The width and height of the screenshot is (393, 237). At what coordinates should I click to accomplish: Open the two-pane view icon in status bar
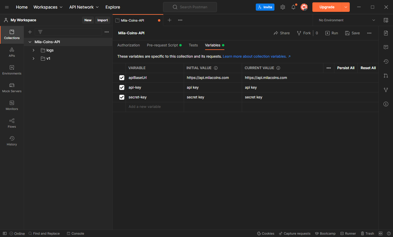click(x=381, y=233)
